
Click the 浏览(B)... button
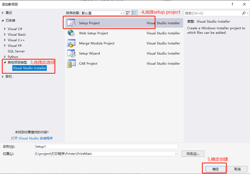[x=193, y=154]
